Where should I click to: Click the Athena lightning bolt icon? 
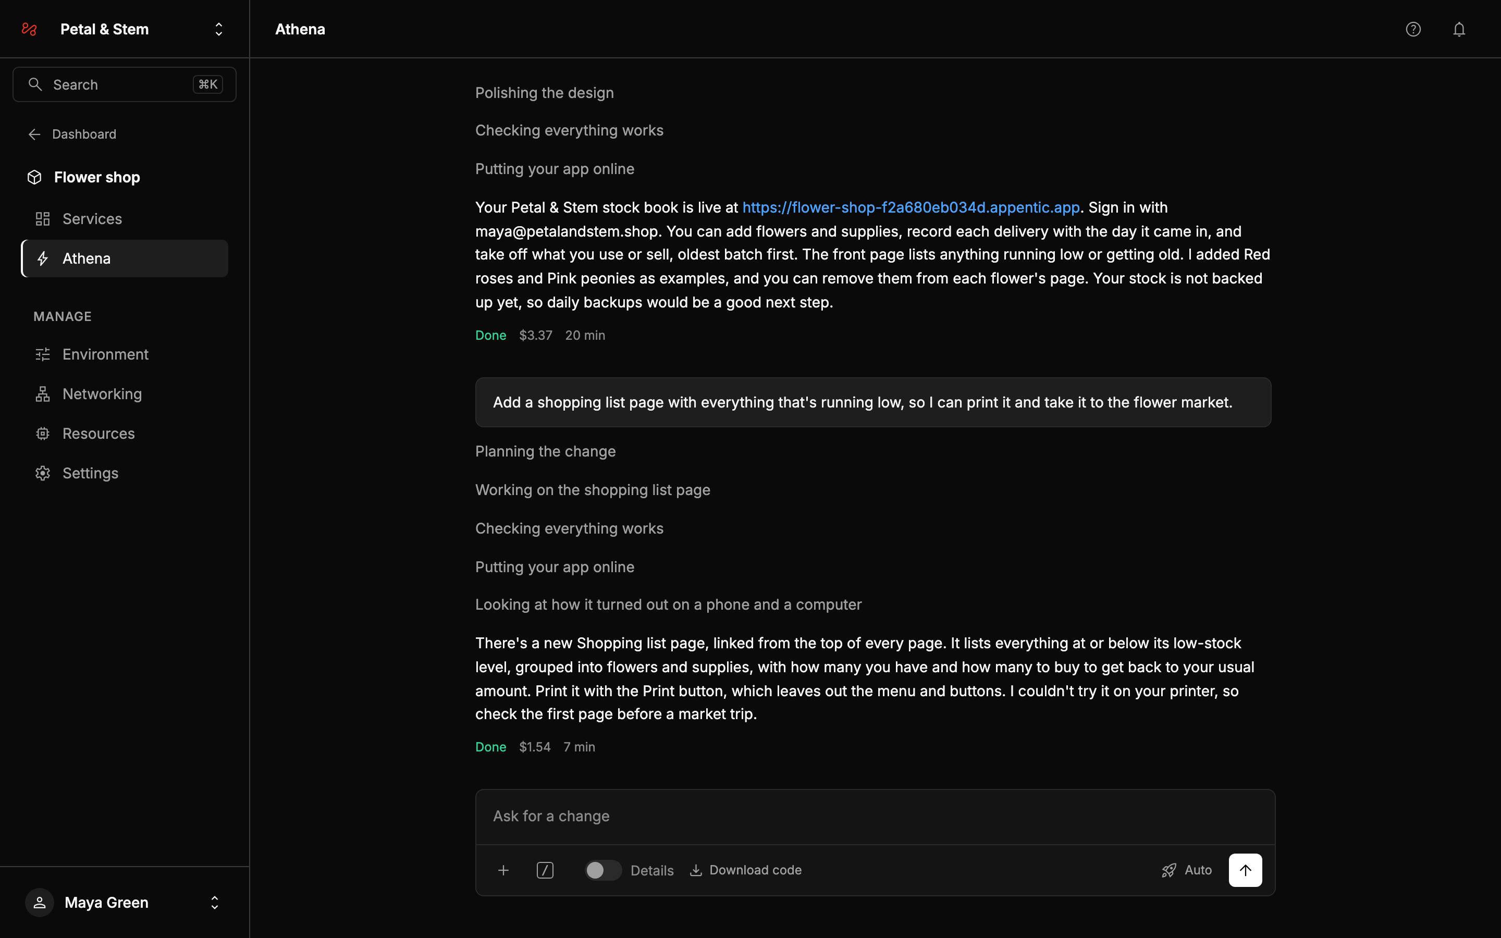[x=43, y=258]
